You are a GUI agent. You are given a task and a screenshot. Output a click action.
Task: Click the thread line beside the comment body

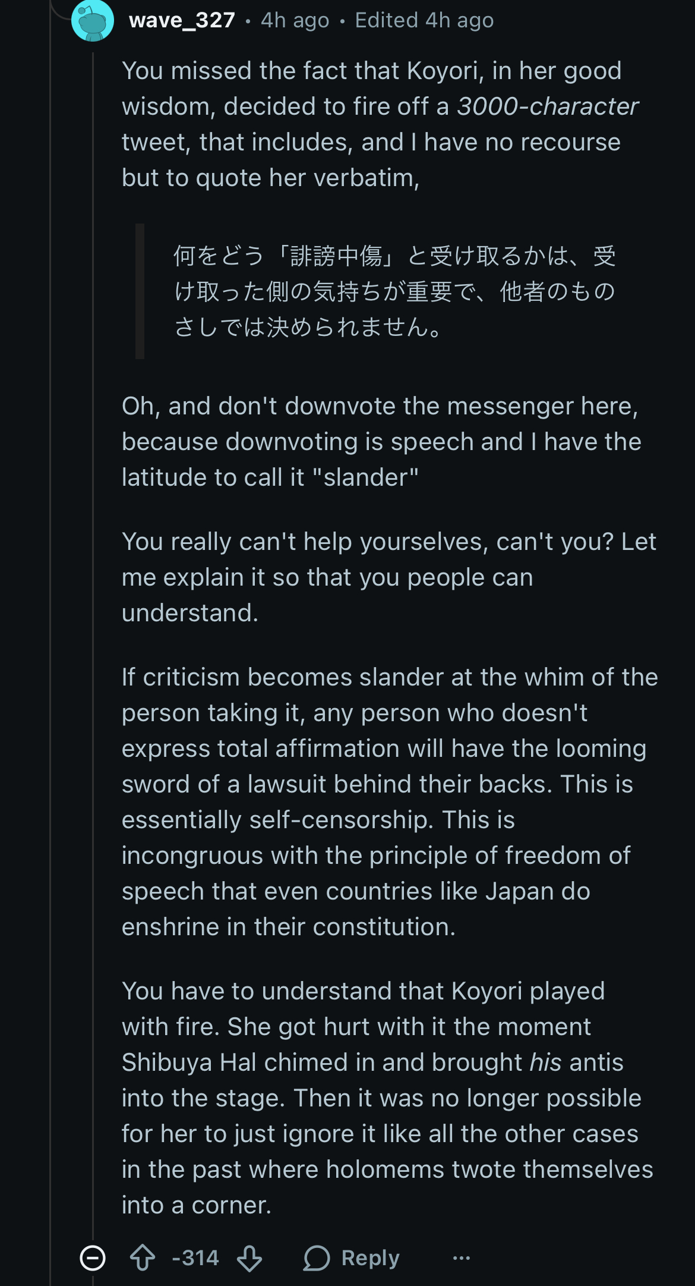click(93, 595)
